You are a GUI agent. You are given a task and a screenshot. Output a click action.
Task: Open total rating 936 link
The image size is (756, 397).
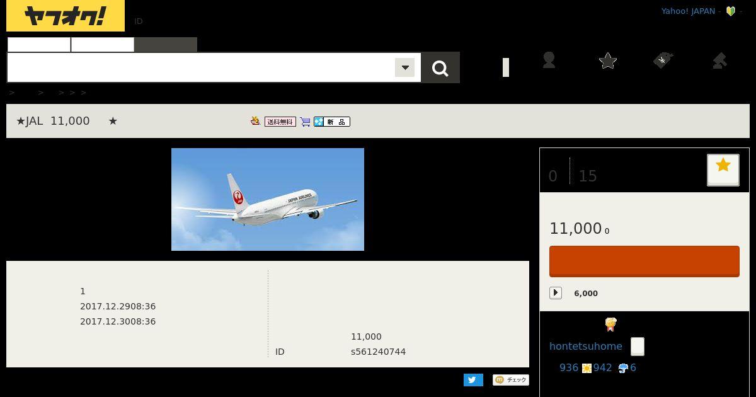[x=569, y=367]
